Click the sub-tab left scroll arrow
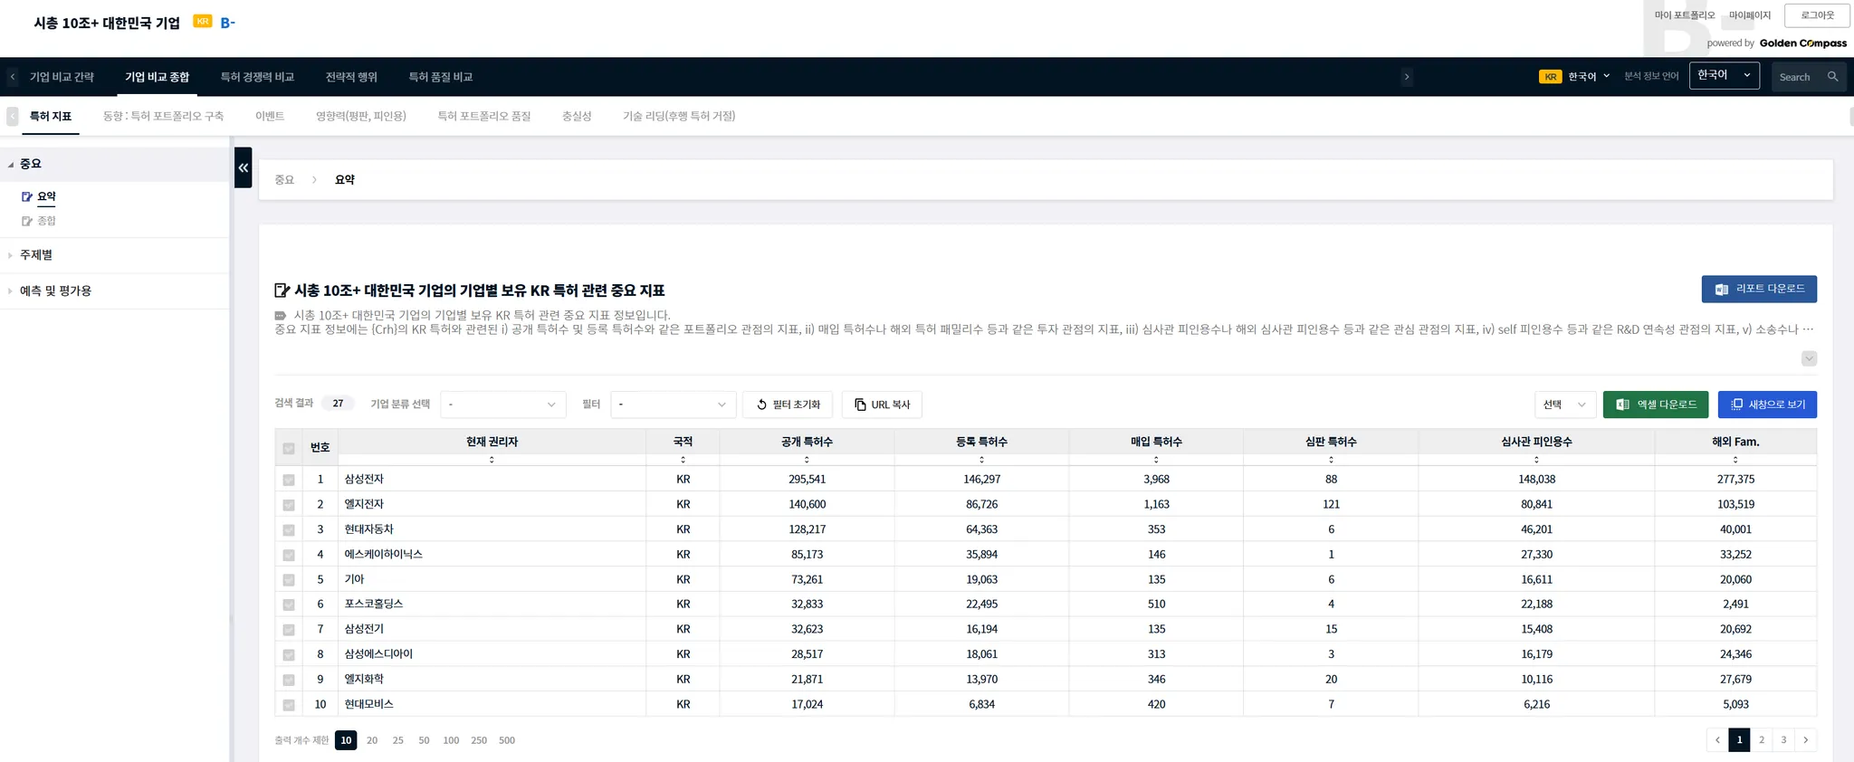Image resolution: width=1854 pixels, height=762 pixels. click(x=12, y=116)
